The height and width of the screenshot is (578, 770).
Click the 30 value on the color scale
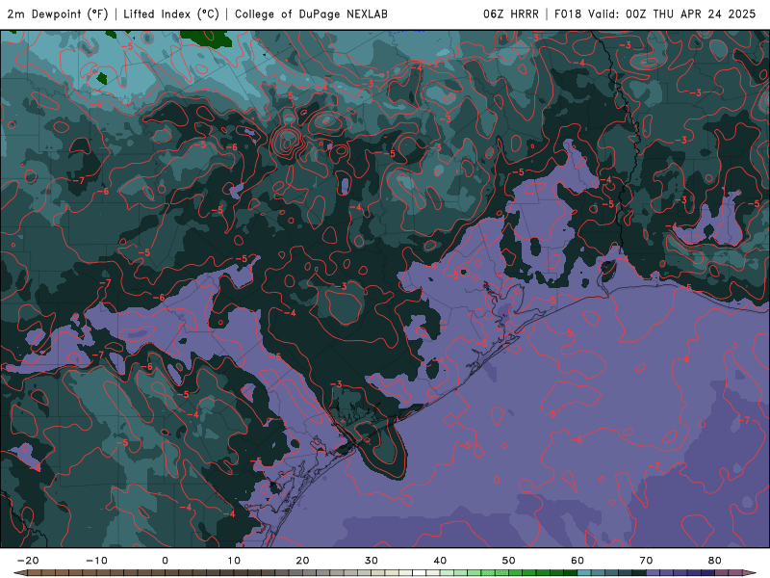[x=372, y=561]
